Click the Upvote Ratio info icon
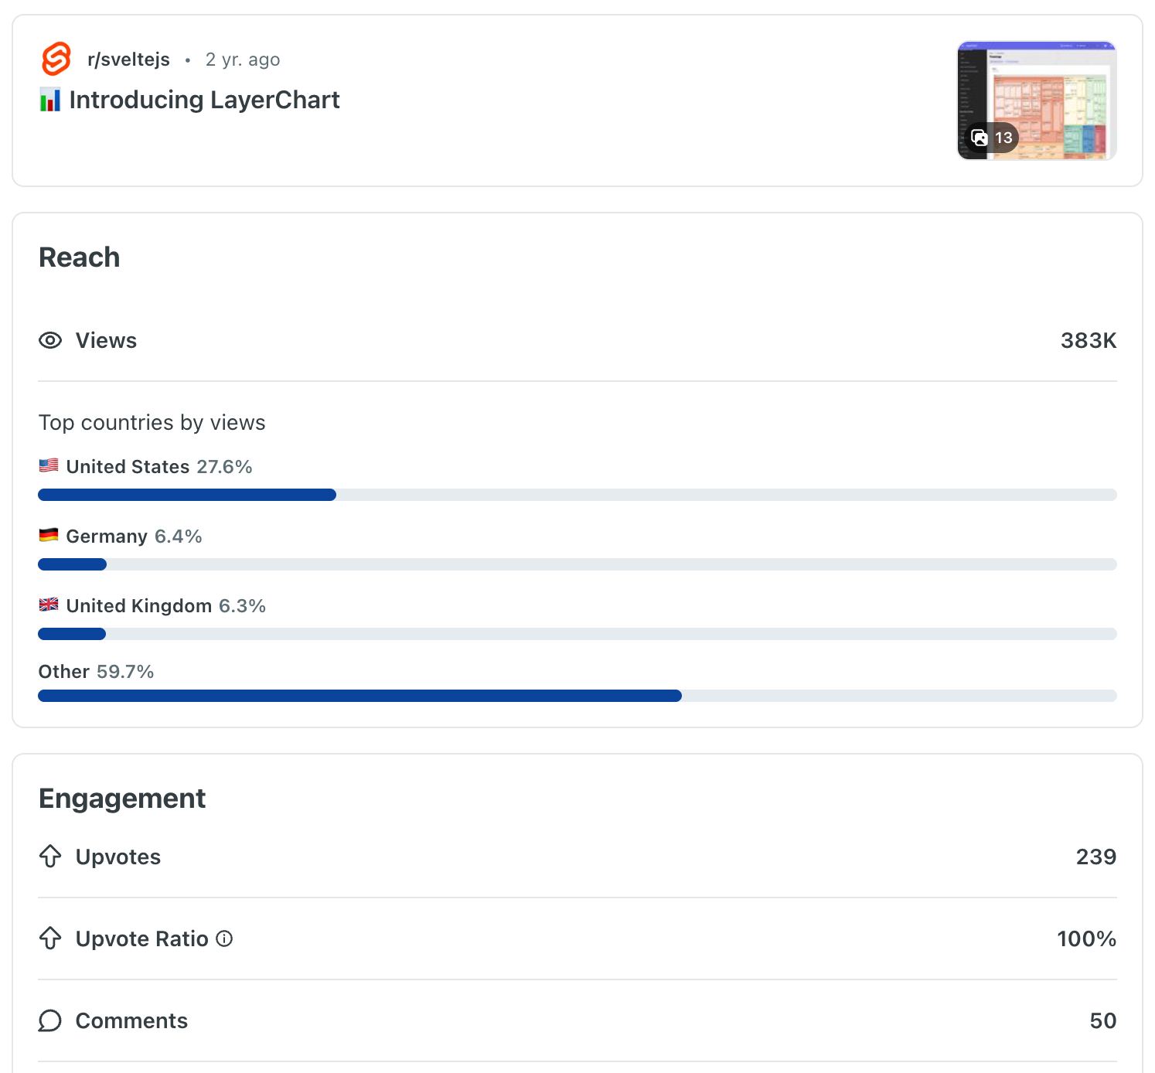Image resolution: width=1155 pixels, height=1073 pixels. tap(224, 938)
